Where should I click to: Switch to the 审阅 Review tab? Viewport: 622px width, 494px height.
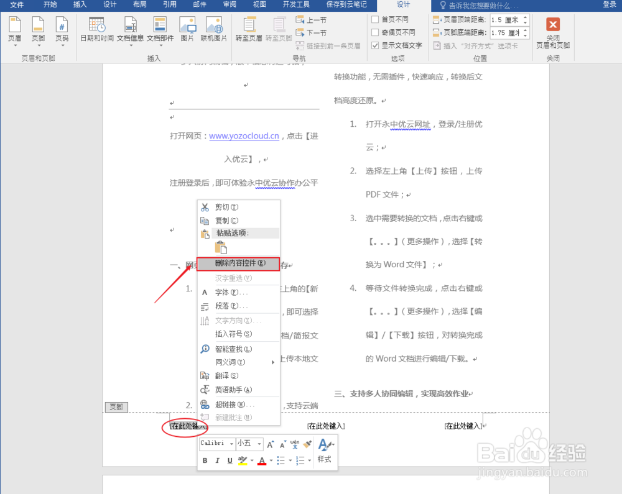(x=230, y=5)
